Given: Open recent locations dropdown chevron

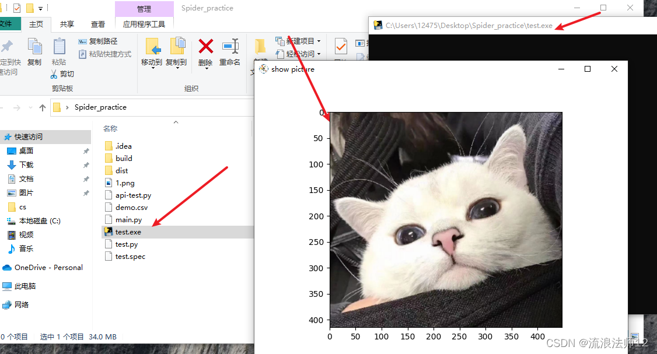Looking at the screenshot, I should click(30, 108).
